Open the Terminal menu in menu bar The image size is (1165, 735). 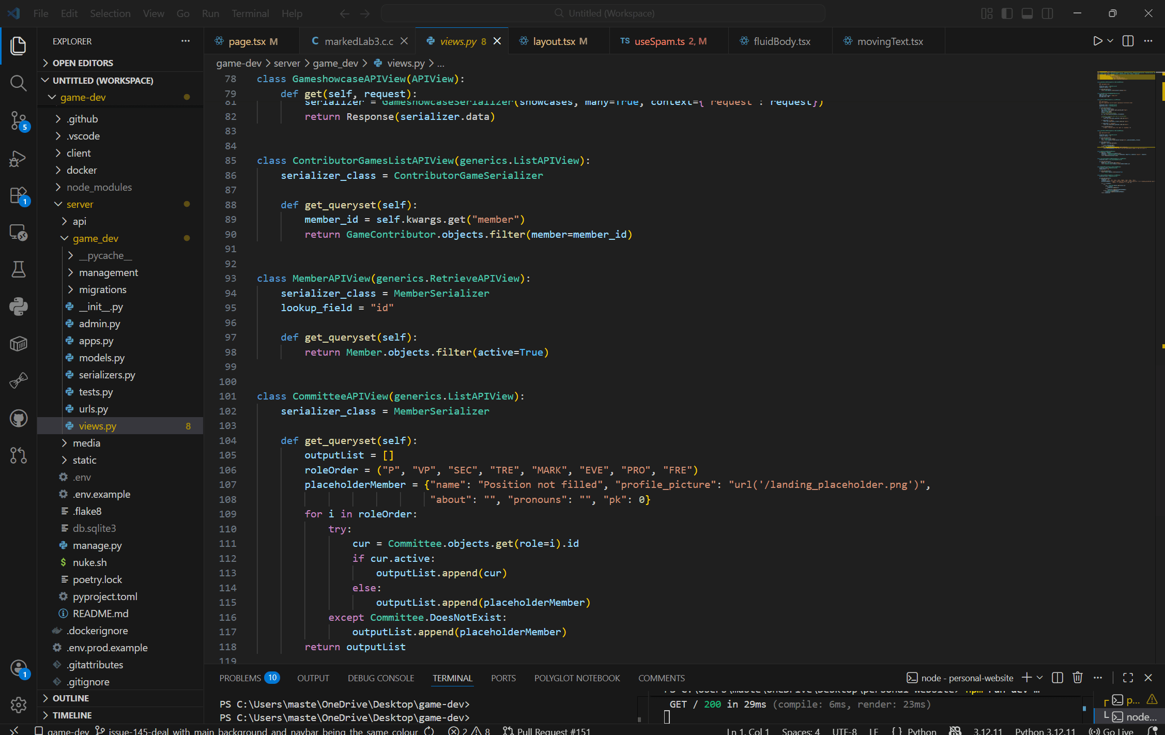coord(250,13)
